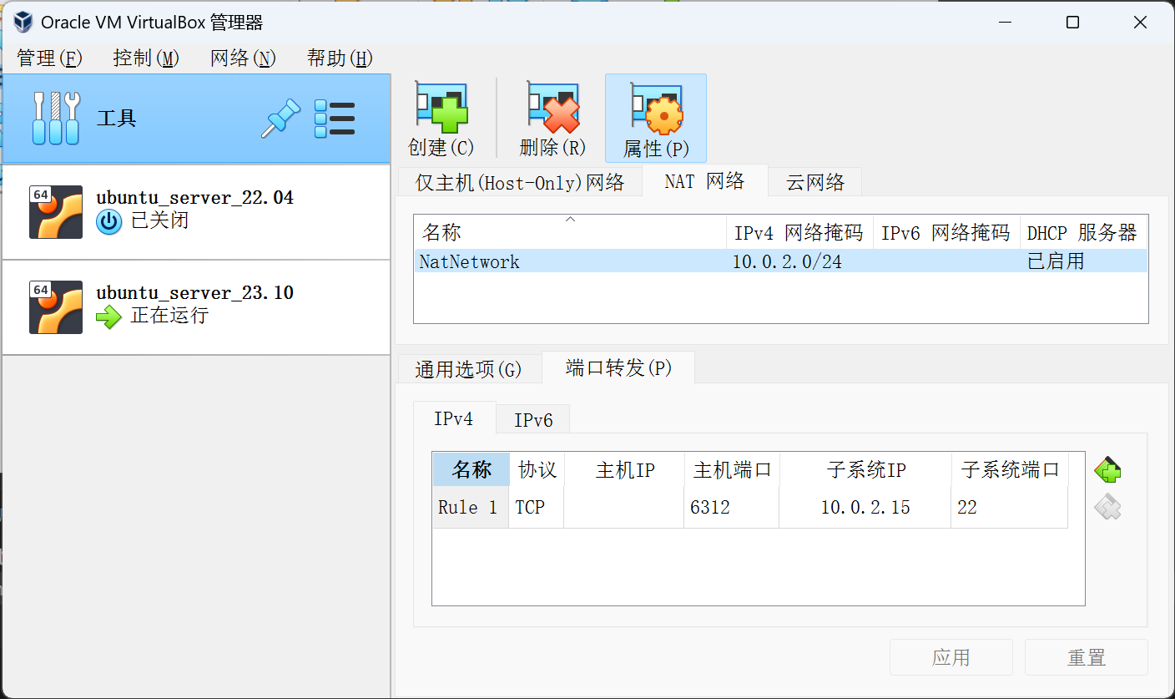Click the 子系统IP column header

pyautogui.click(x=865, y=469)
